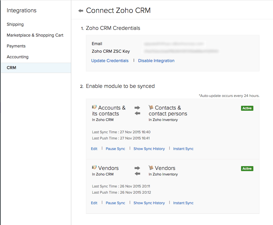Click 'Last Push Time : 27 Nov 2015 16:41' text
Screen dimensions: 273x225
point(121,138)
